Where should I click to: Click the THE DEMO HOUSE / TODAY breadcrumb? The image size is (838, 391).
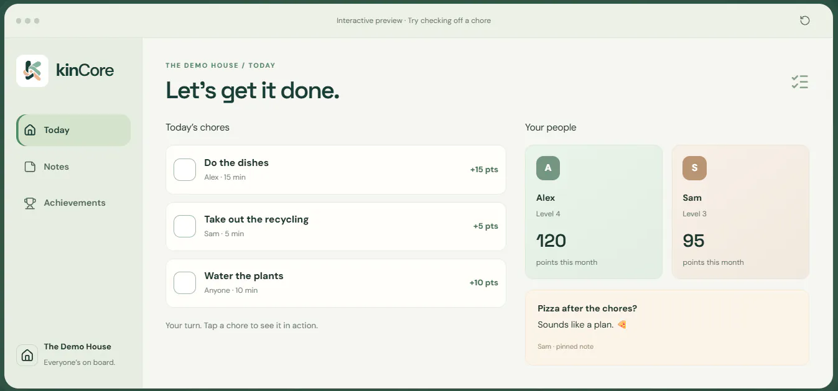pyautogui.click(x=220, y=65)
